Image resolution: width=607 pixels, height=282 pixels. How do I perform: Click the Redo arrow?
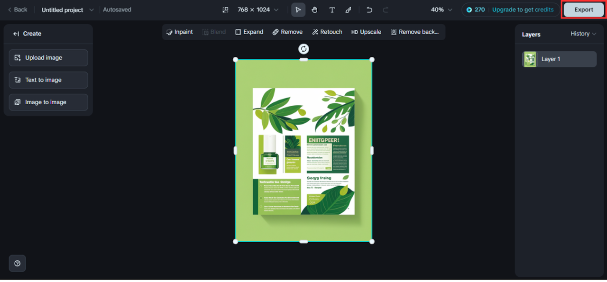(x=386, y=9)
